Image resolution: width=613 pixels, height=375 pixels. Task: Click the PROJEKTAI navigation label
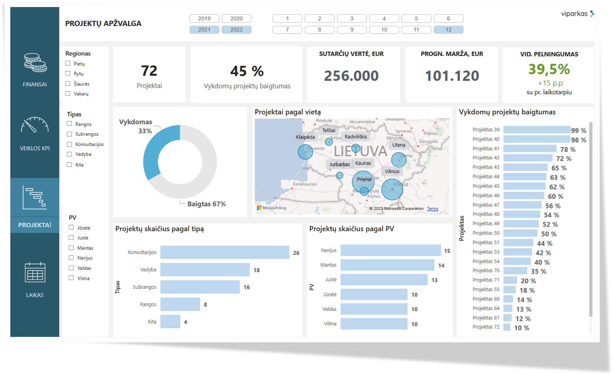click(x=35, y=225)
